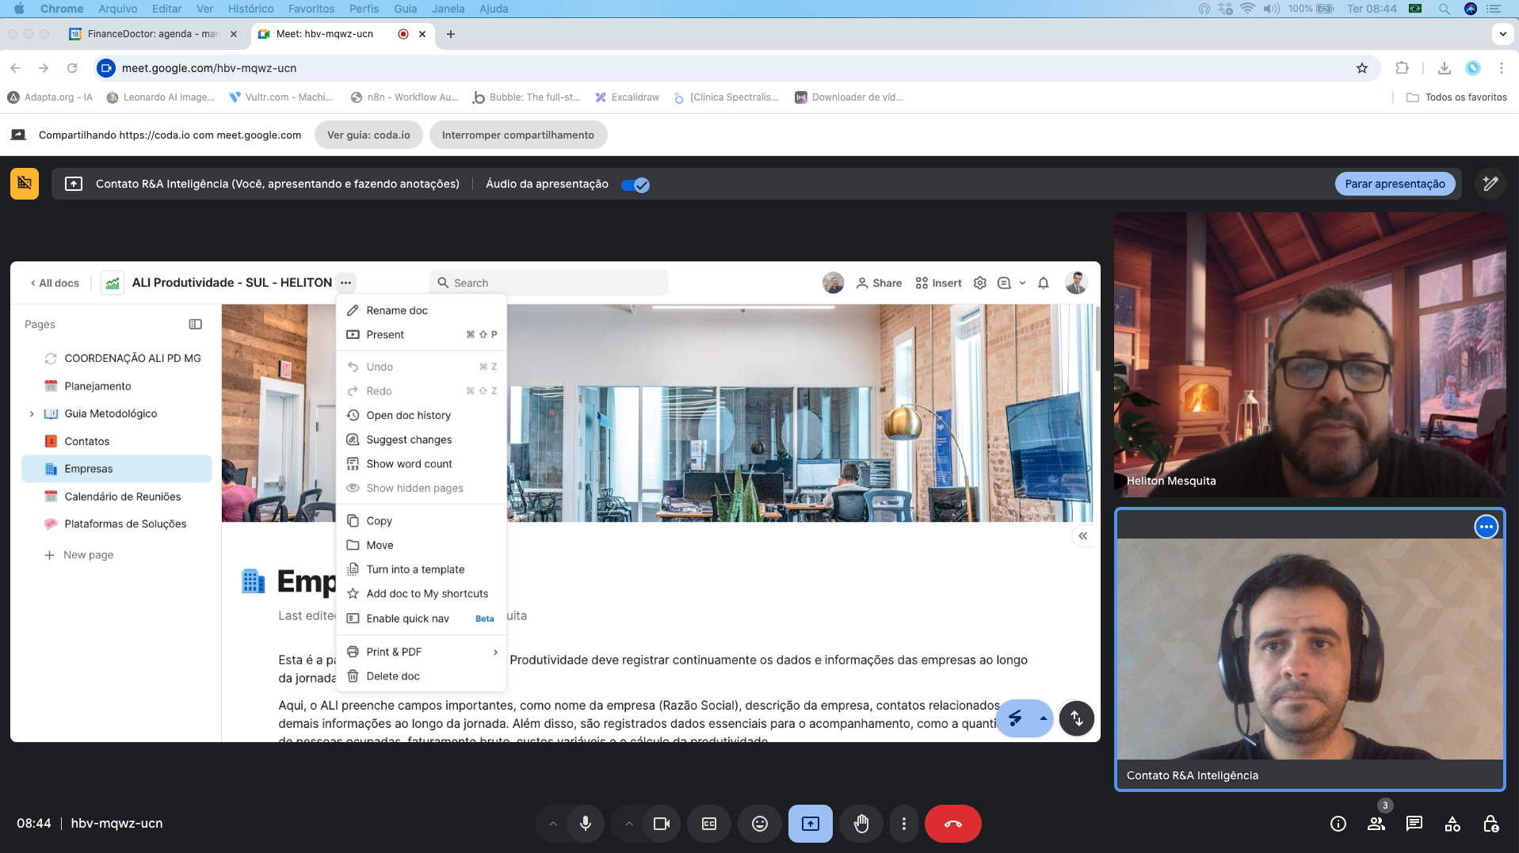Switch to FinanceDoctor agenda tab
Image resolution: width=1519 pixels, height=853 pixels.
point(153,34)
